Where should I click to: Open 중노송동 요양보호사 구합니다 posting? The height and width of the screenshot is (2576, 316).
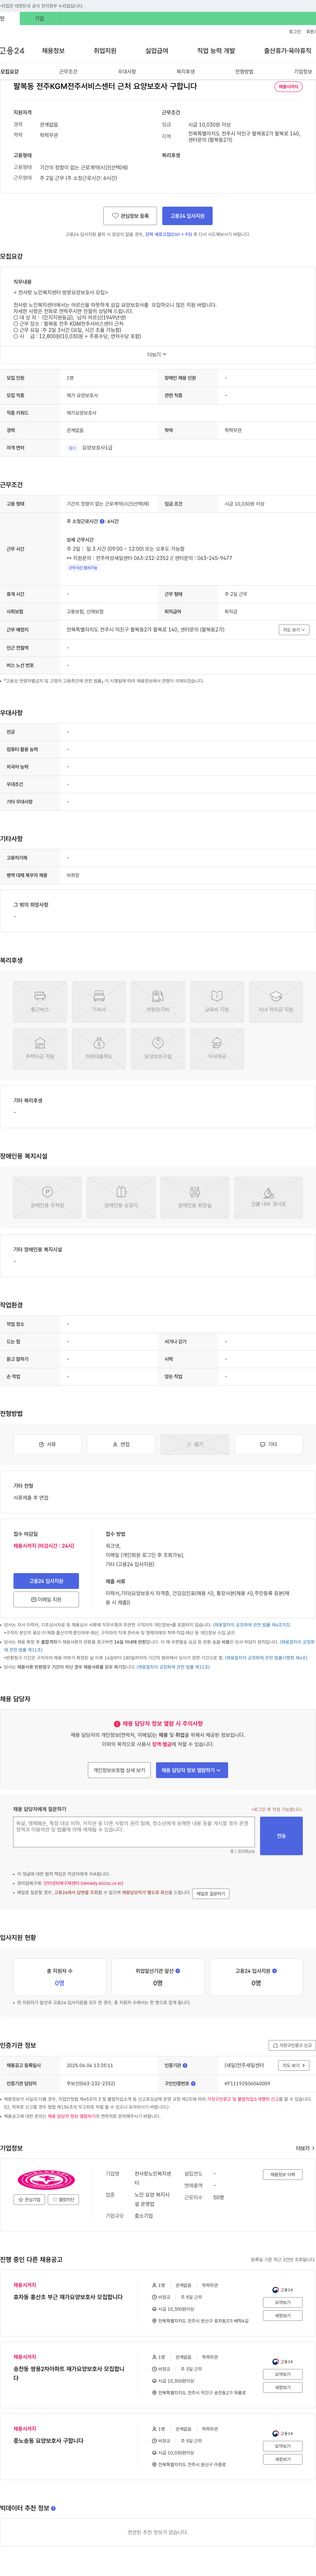48,2441
